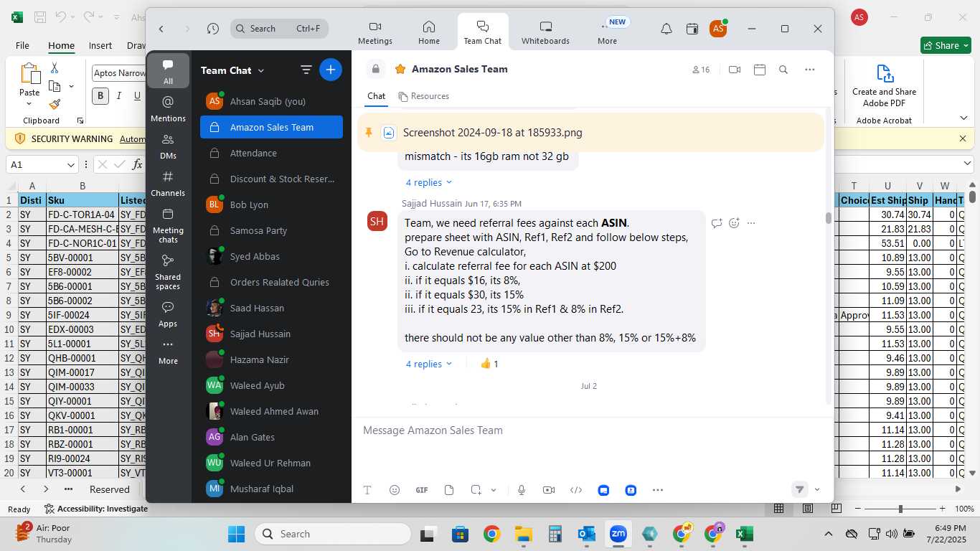
Task: Open the chat header more options ellipsis
Action: (x=810, y=70)
